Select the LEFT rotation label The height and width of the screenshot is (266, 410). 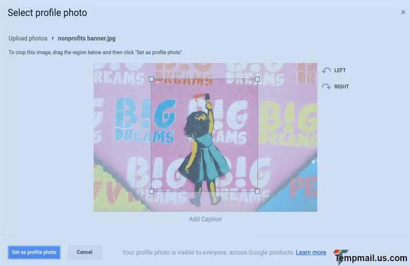[340, 70]
